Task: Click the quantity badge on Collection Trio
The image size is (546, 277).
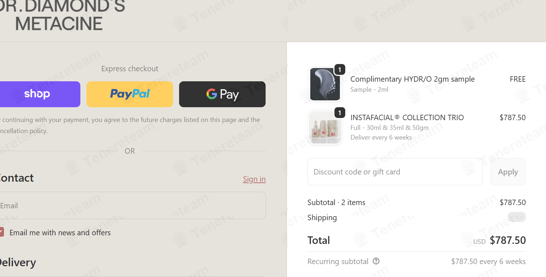Action: click(x=340, y=113)
